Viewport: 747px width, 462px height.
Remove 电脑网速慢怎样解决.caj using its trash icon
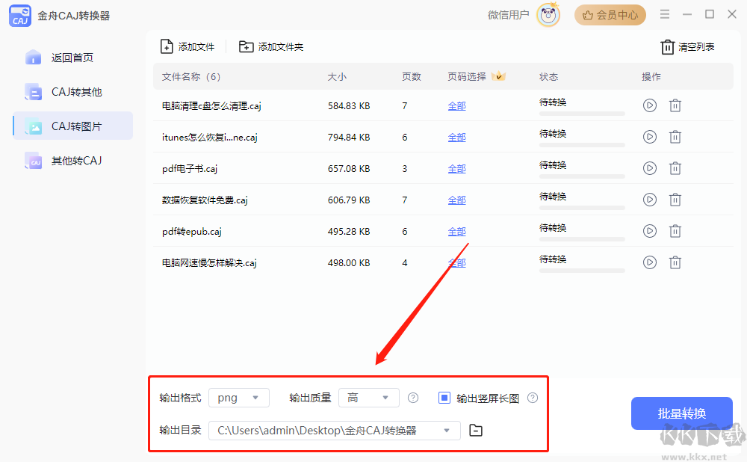(x=675, y=263)
